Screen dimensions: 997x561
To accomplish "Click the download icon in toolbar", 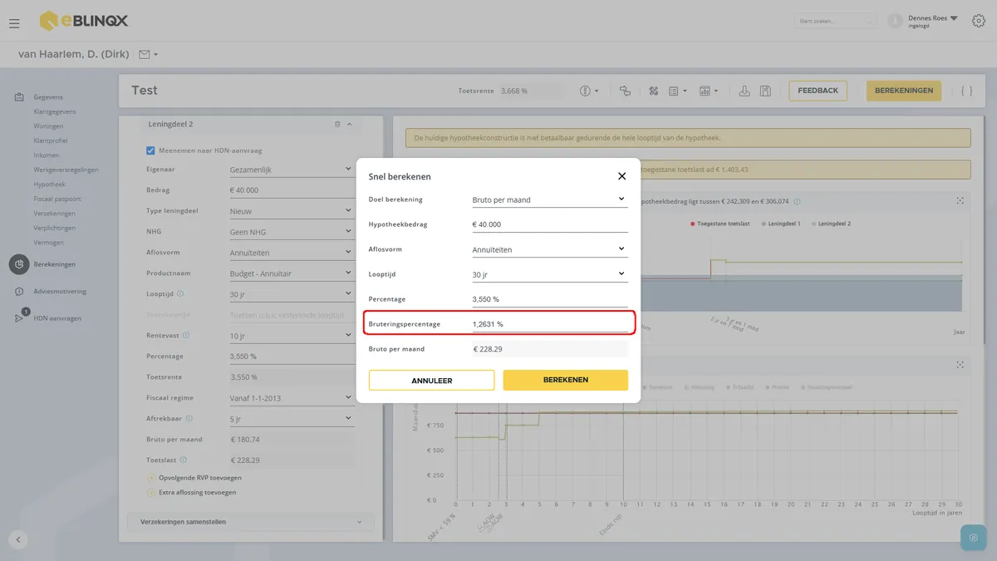I will 744,91.
